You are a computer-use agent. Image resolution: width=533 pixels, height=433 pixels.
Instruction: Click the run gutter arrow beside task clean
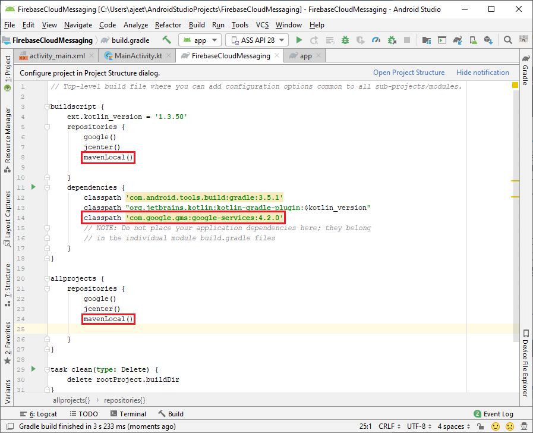point(33,369)
